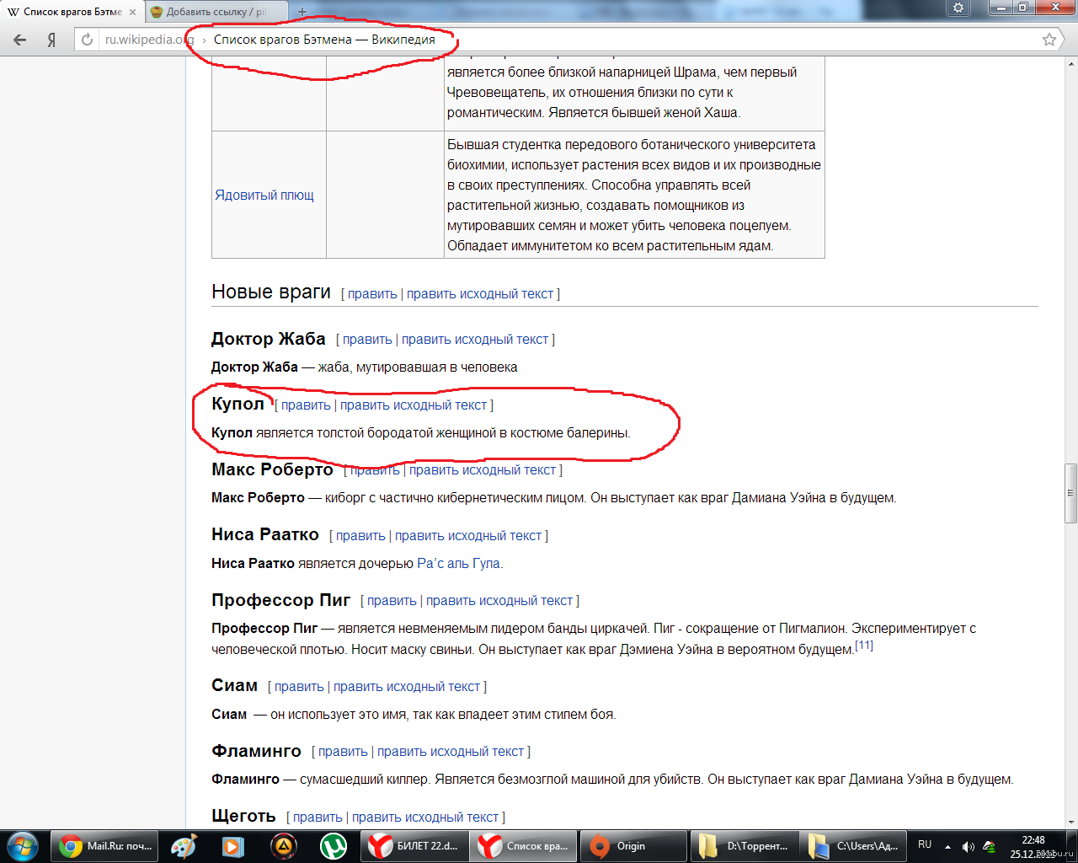Click править исходный текст next to Ниса Раатко
1078x863 pixels.
[468, 535]
